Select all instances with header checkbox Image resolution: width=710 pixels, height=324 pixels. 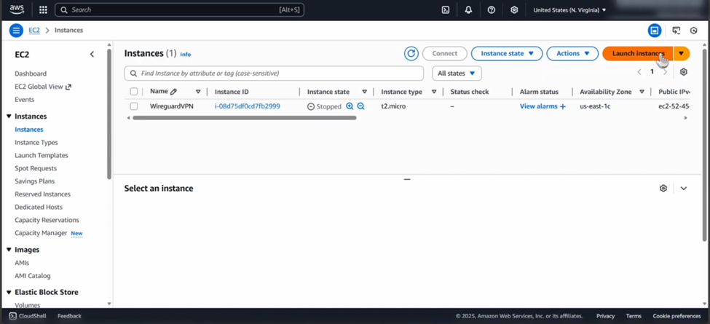click(x=134, y=92)
